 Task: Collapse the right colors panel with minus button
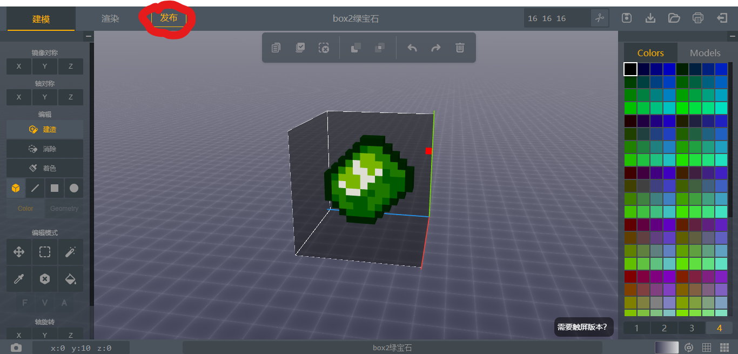732,36
